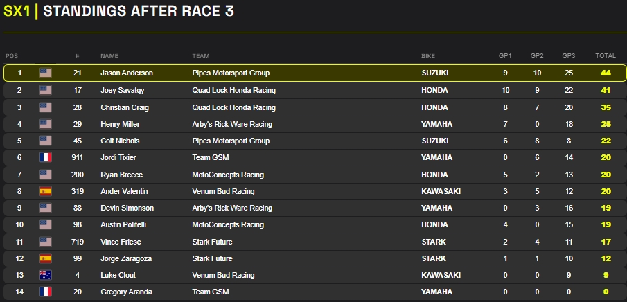Image resolution: width=627 pixels, height=302 pixels.
Task: Click the US flag in Vince Friese's row
Action: (x=46, y=242)
